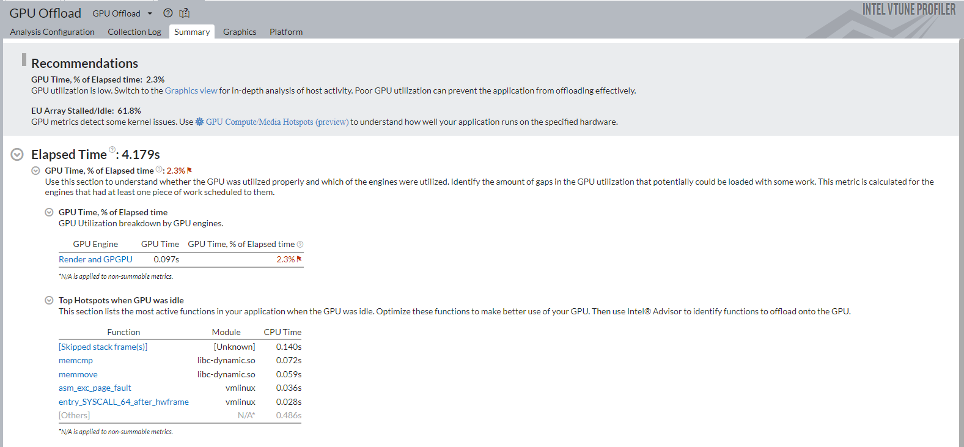This screenshot has width=964, height=447.
Task: Collapse Top Hotspots when GPU was idle
Action: coord(49,300)
